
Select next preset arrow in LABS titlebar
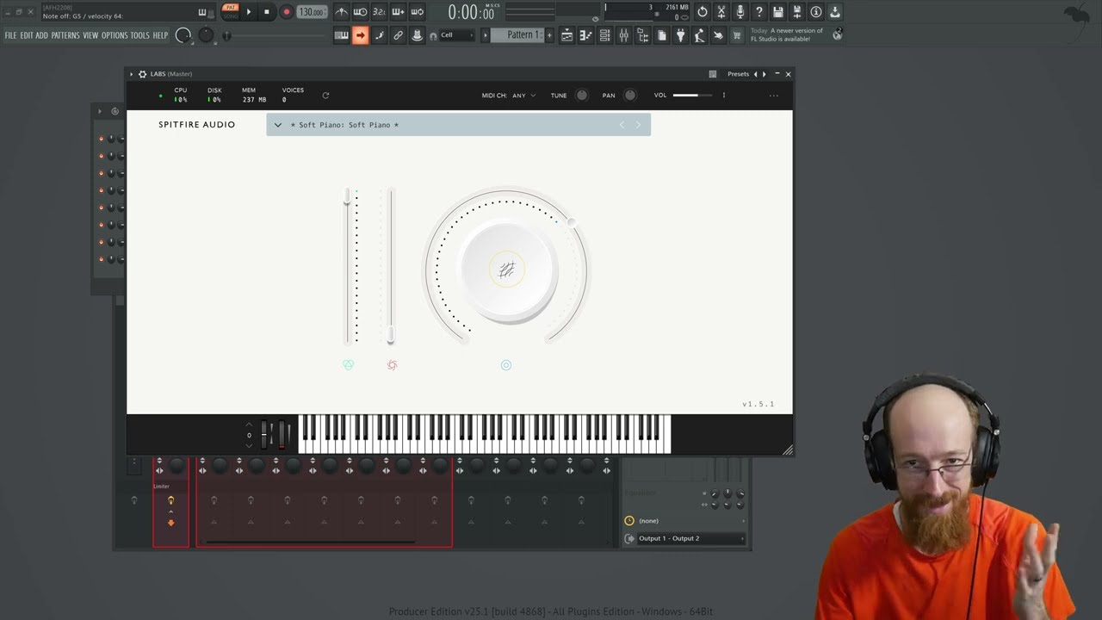(765, 74)
